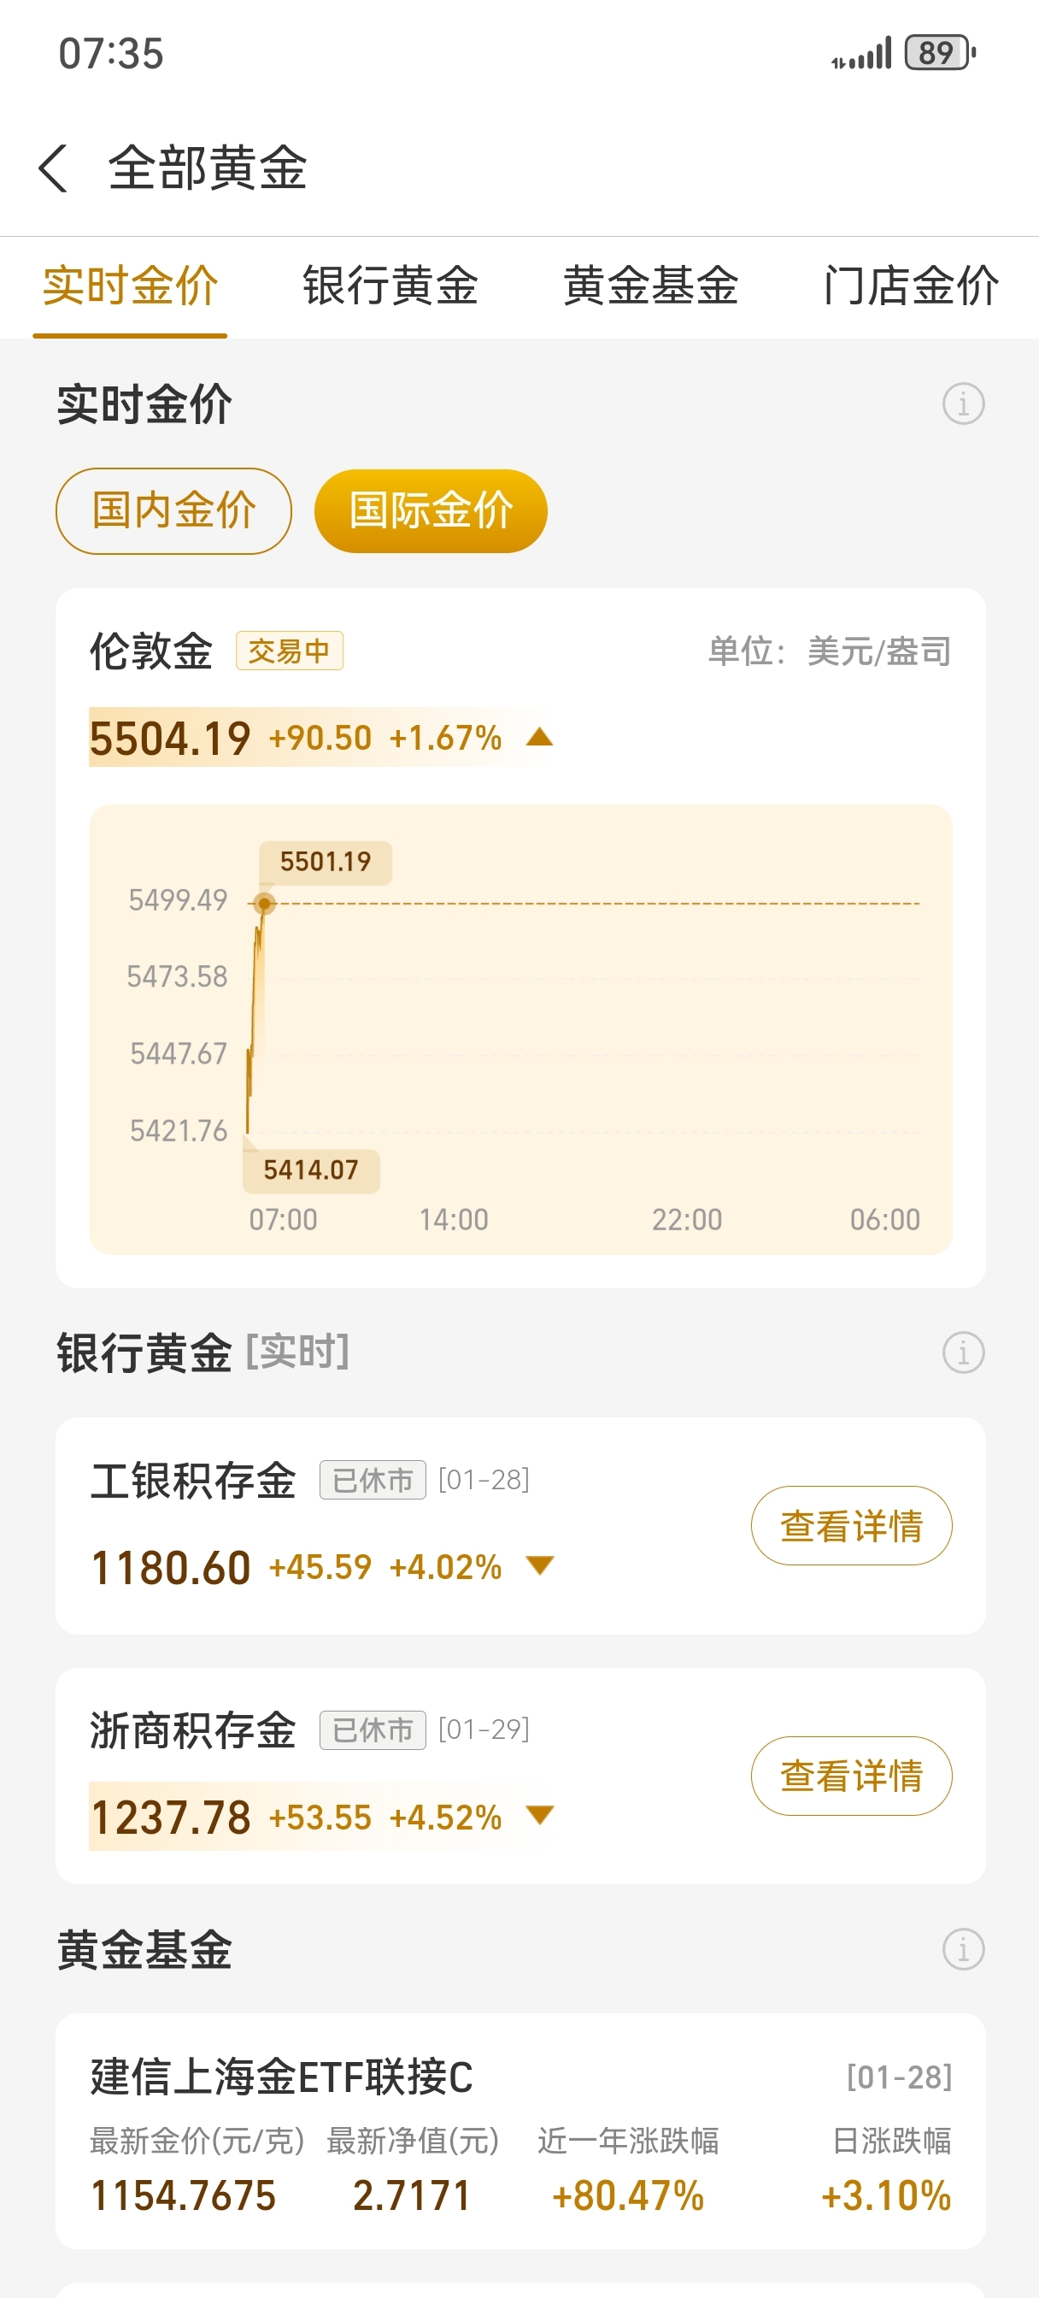Tap the up triangle next to 伦敦金 price
The image size is (1039, 2298).
(539, 737)
